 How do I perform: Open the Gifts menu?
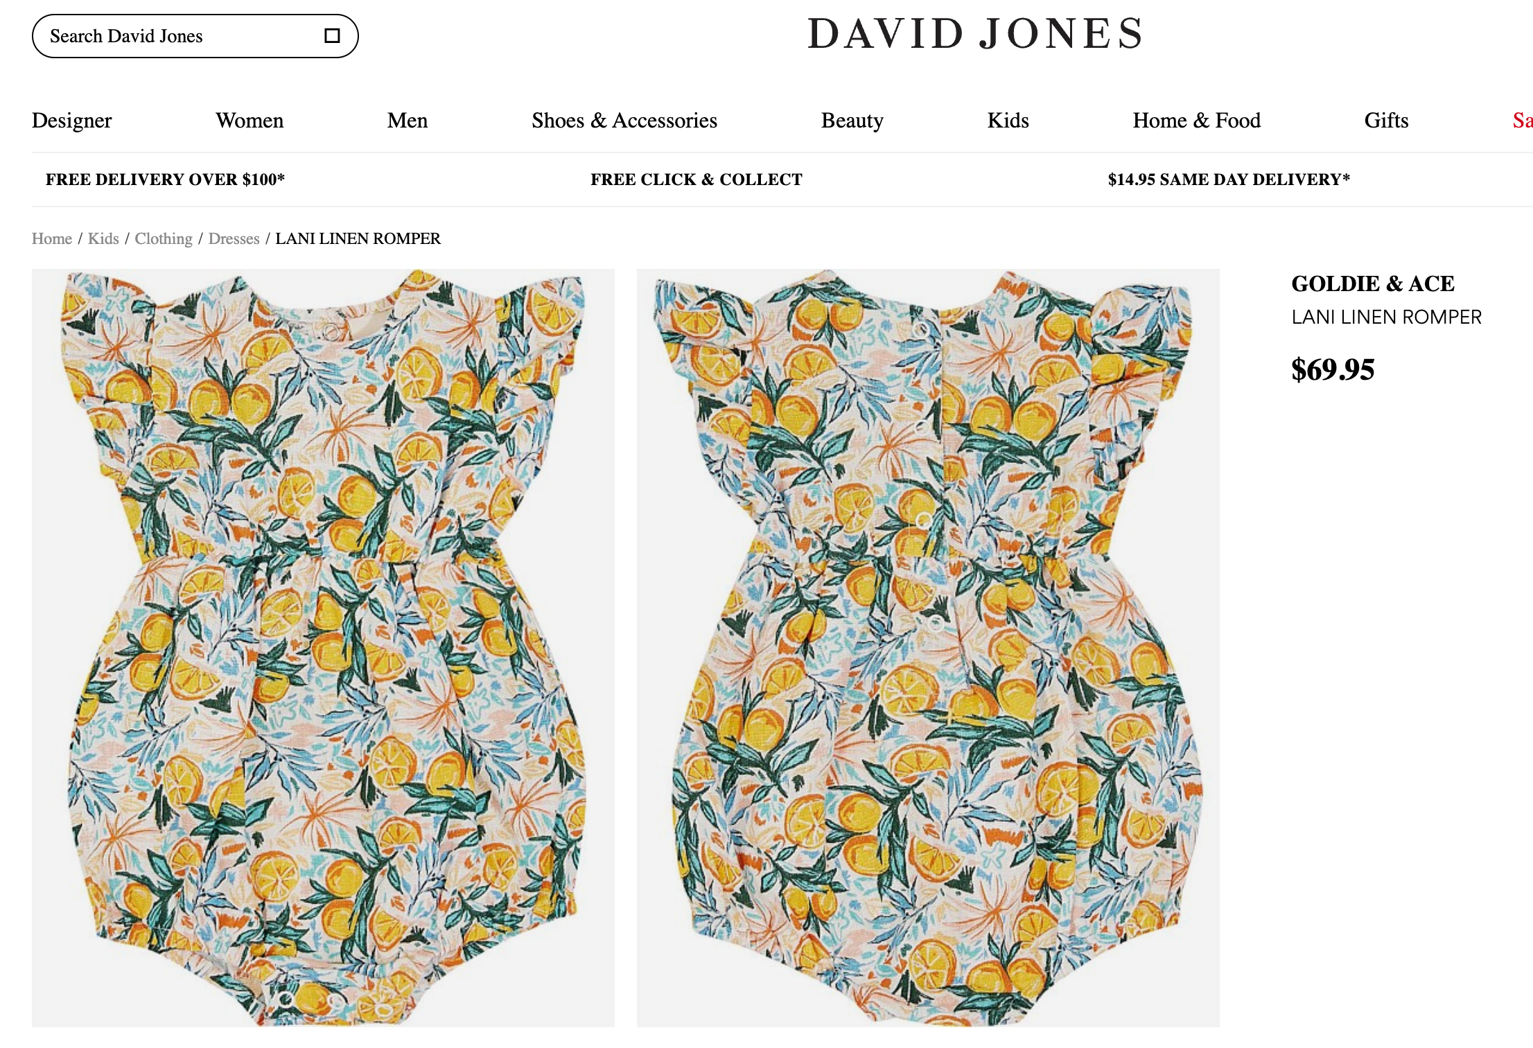1387,121
